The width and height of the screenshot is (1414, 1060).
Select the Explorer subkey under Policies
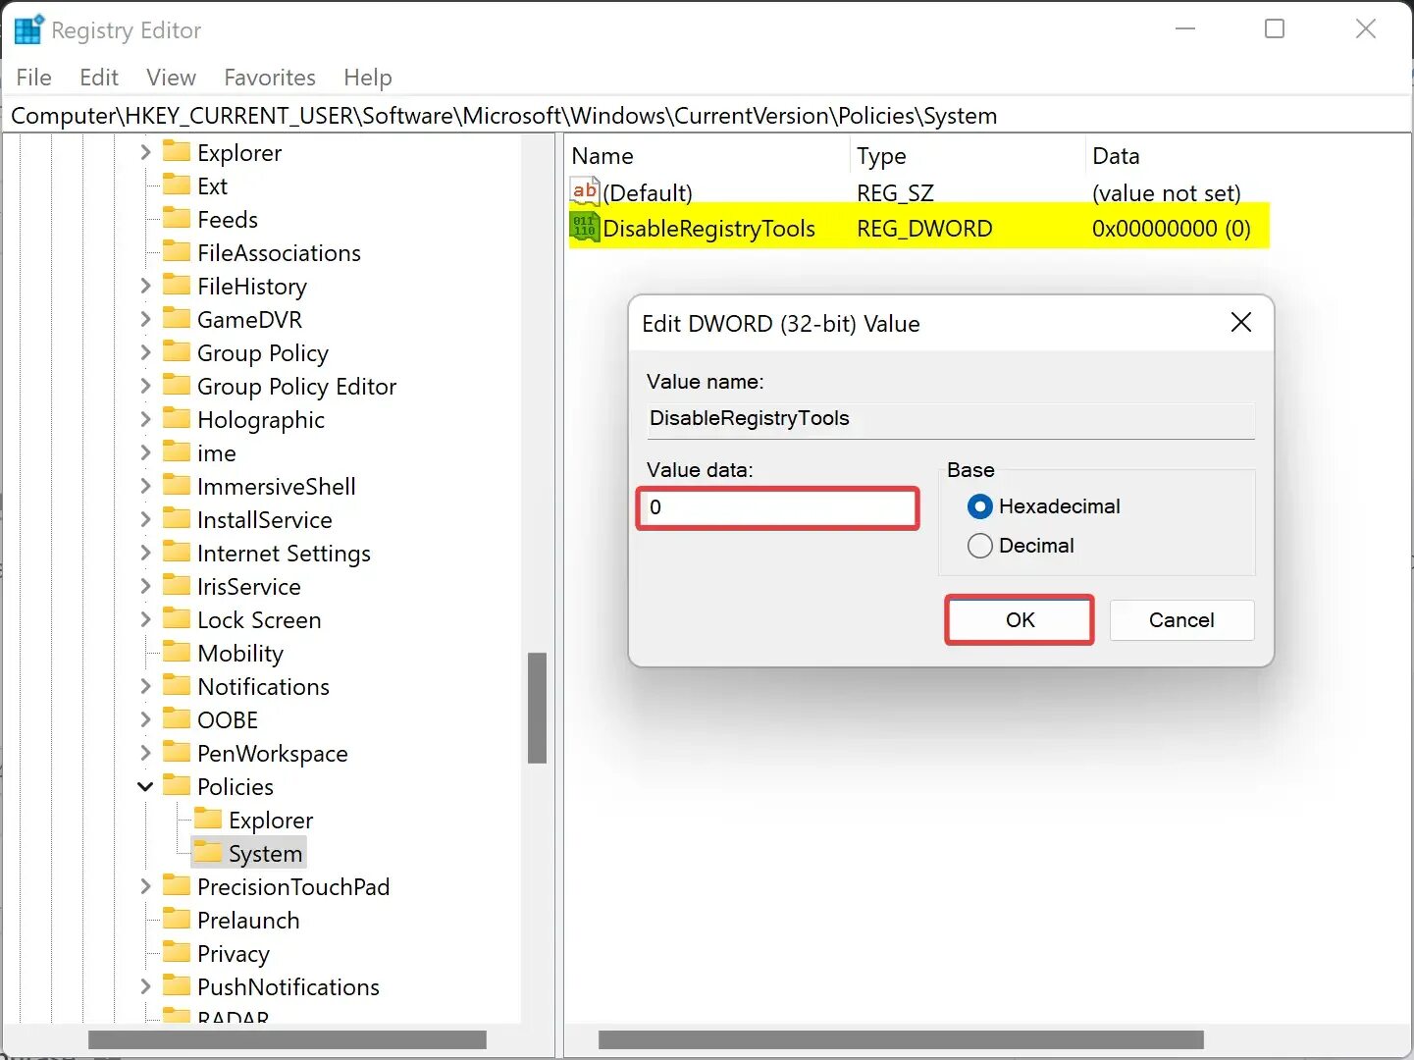click(x=271, y=820)
